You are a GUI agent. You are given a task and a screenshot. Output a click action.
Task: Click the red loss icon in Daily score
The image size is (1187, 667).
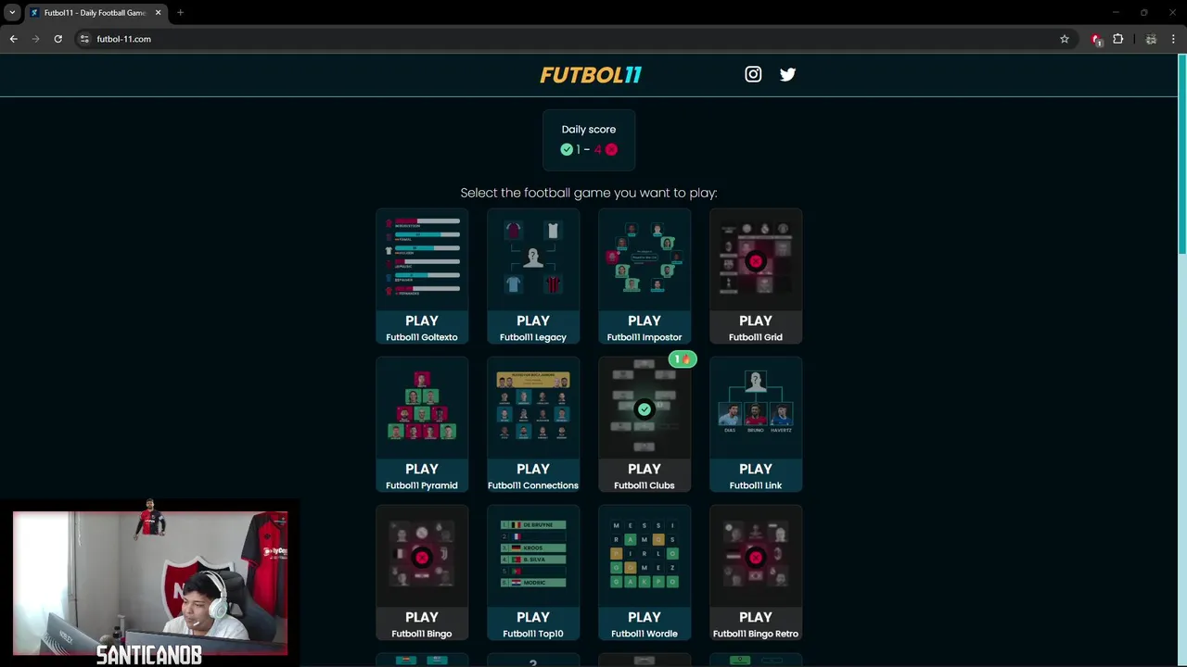[611, 149]
